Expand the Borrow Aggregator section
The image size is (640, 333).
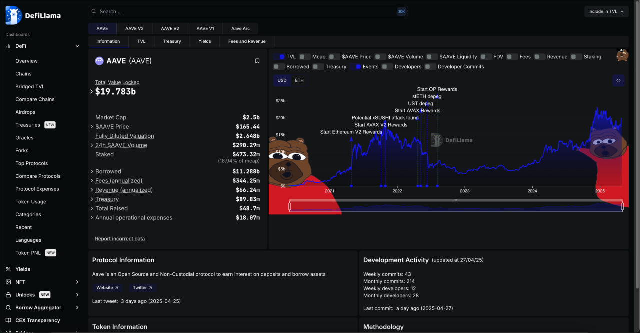click(x=77, y=308)
